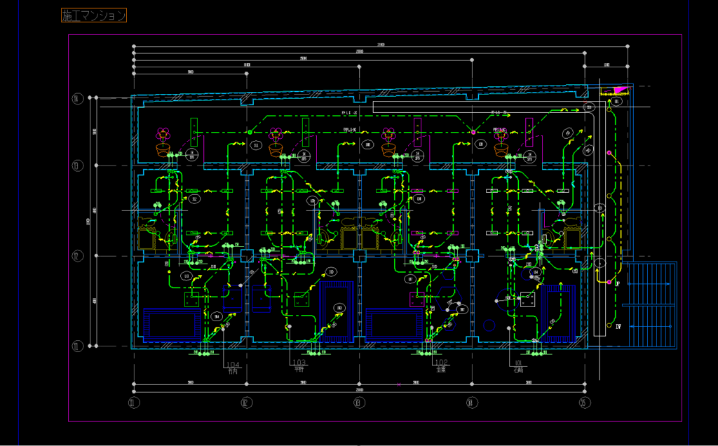The width and height of the screenshot is (718, 446).
Task: Click the X1 grid axis bubble
Action: tap(134, 403)
